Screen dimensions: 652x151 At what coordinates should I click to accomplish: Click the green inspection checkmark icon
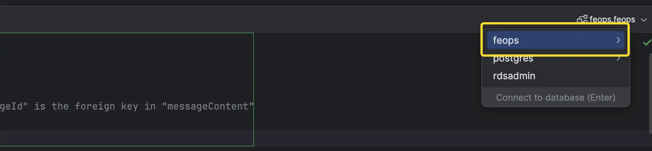pos(647,42)
